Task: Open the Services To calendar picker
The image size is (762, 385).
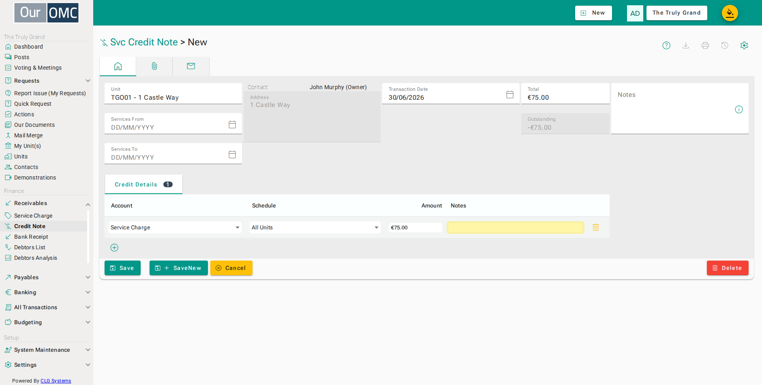Action: click(232, 154)
